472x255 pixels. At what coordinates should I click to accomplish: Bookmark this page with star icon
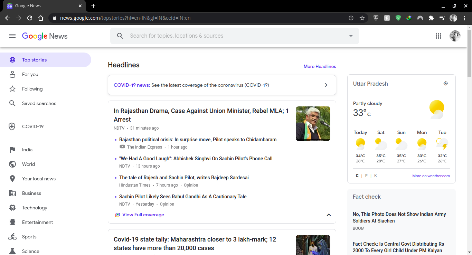tap(362, 18)
